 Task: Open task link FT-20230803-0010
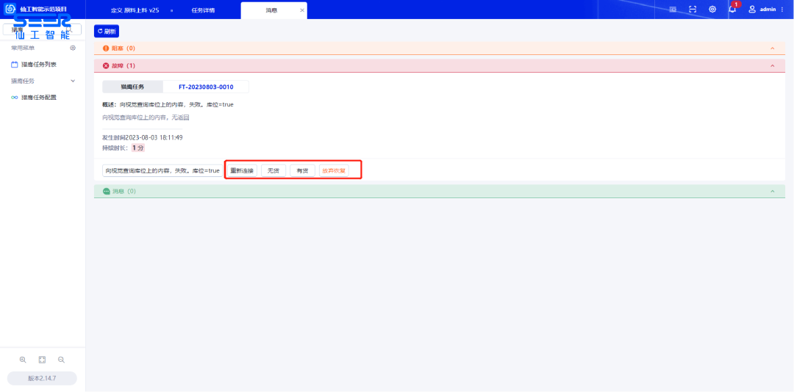(206, 87)
